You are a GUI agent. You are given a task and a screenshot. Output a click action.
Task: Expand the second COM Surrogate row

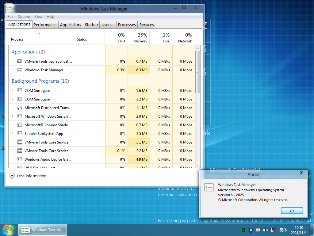pyautogui.click(x=12, y=99)
